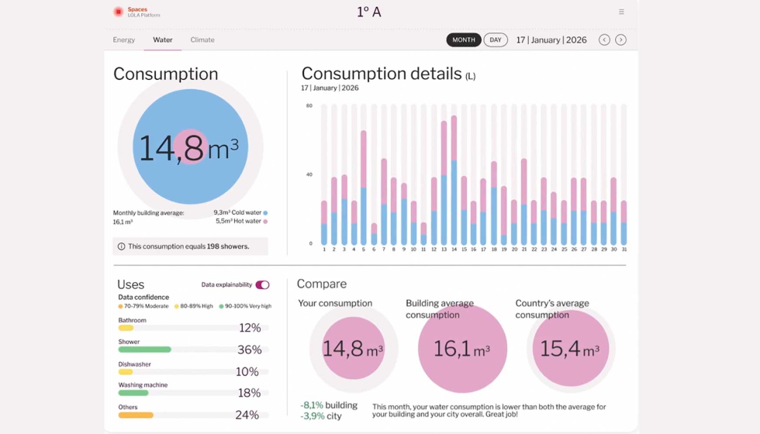The width and height of the screenshot is (760, 434).
Task: Go to previous date with left arrow
Action: click(x=604, y=40)
